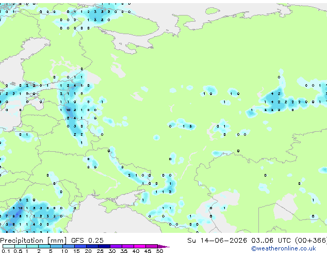Select the 20–25 mm legend swatch
Image resolution: width=327 pixels, height=253 pixels.
click(92, 246)
